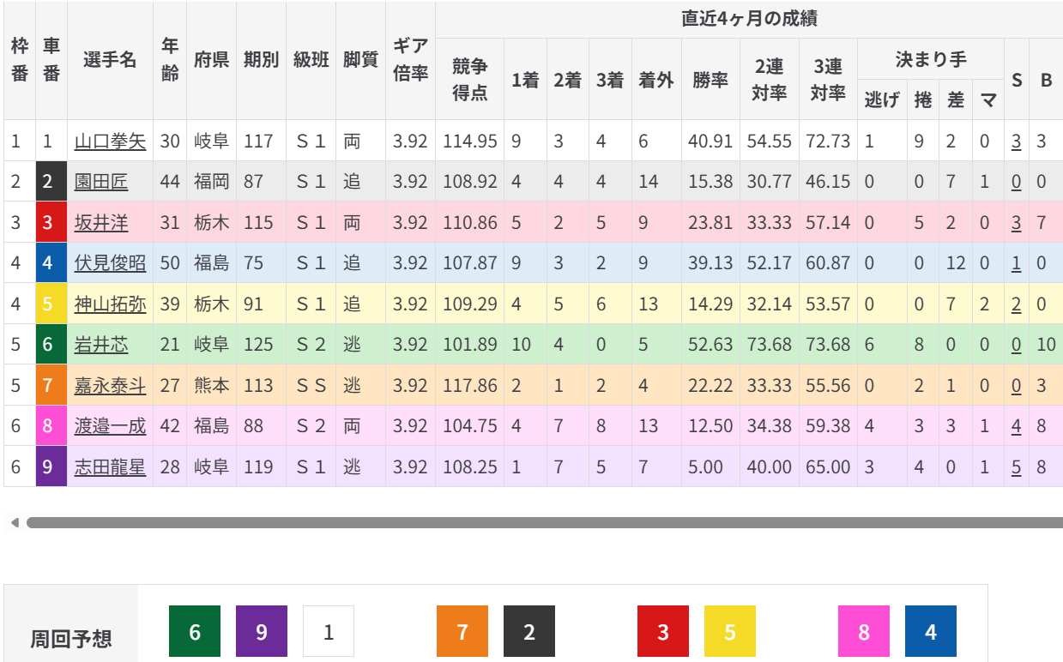Select black 2 badge in 周回予想 row
The image size is (1063, 662).
(x=529, y=632)
